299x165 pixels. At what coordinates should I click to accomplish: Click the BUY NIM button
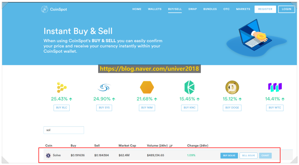click(147, 107)
